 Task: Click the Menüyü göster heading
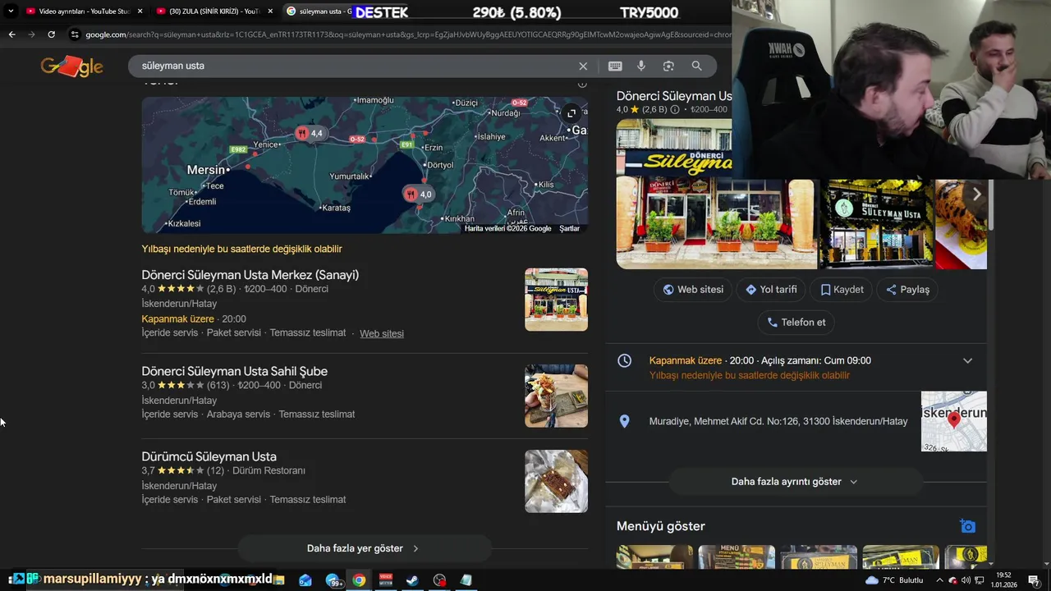[661, 526]
